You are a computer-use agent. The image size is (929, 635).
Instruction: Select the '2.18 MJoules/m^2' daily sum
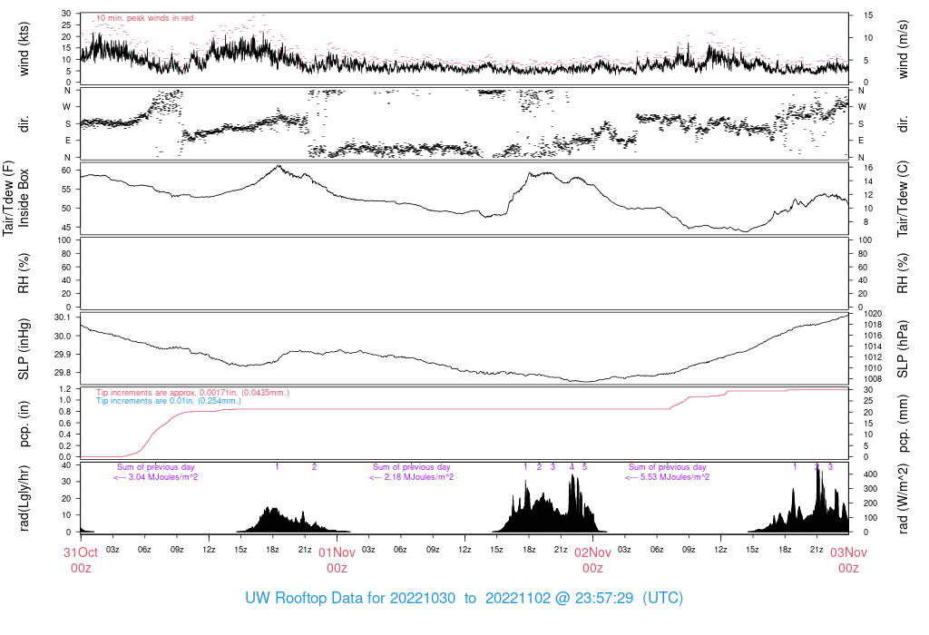[x=419, y=477]
